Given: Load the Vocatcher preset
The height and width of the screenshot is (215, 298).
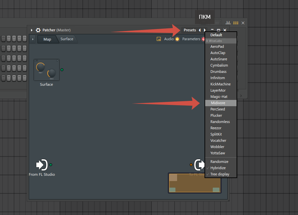Looking at the screenshot, I should coord(221,140).
